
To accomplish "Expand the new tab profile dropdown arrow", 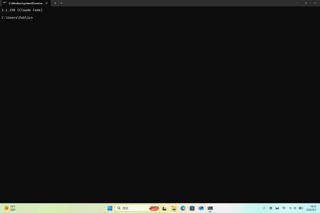I will click(61, 3).
